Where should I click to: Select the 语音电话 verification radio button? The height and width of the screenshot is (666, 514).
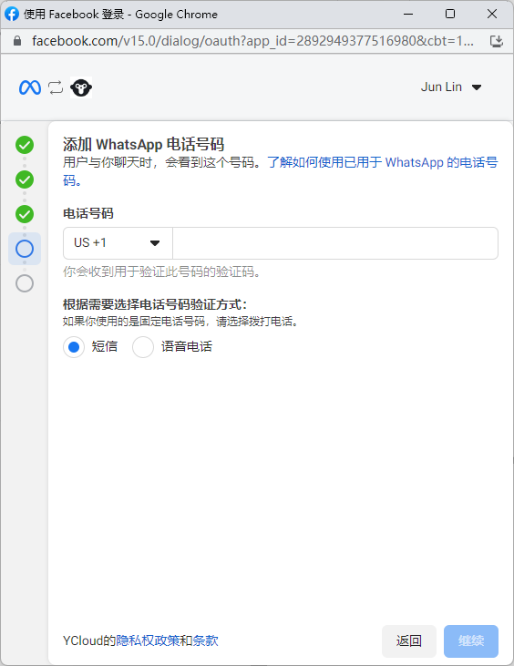click(x=143, y=347)
